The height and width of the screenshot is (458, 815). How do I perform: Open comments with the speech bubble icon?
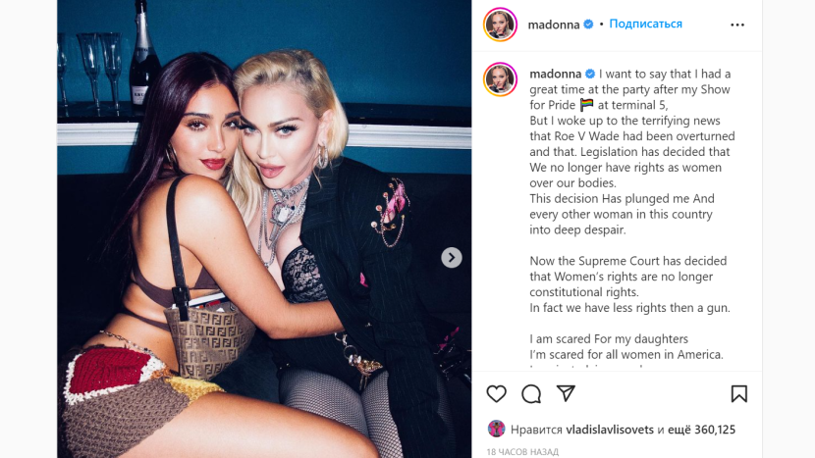click(531, 394)
